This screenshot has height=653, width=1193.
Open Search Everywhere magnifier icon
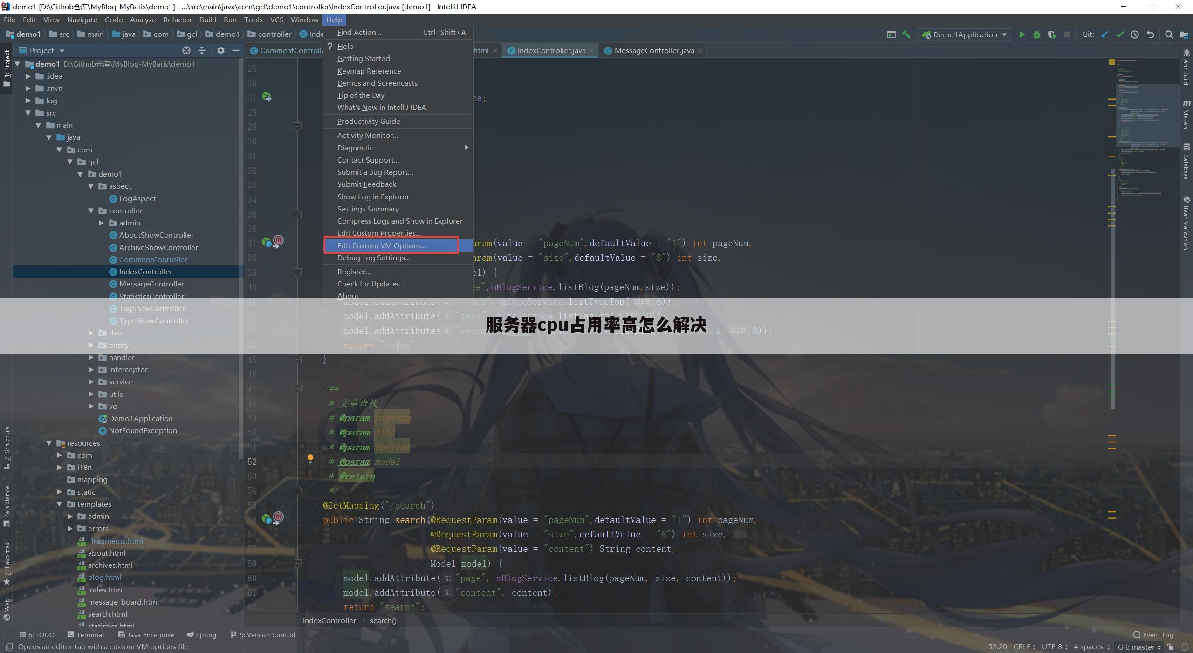coord(1169,34)
